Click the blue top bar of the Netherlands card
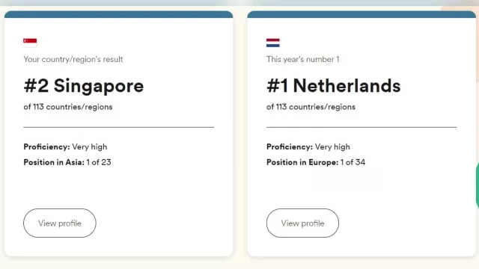The height and width of the screenshot is (269, 479). (361, 14)
